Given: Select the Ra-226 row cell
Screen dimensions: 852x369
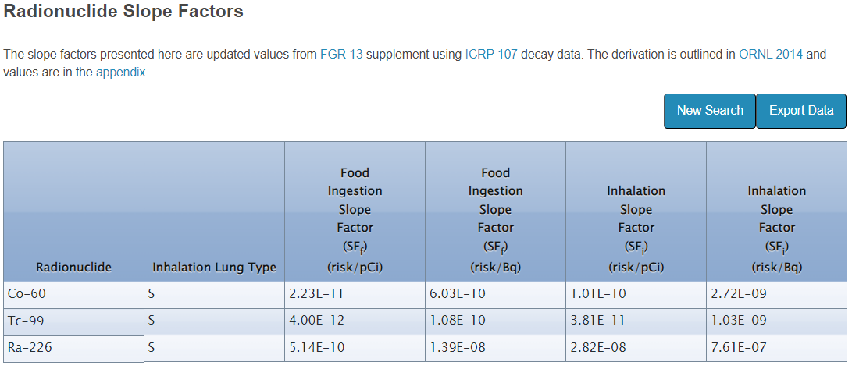Looking at the screenshot, I should pos(73,348).
